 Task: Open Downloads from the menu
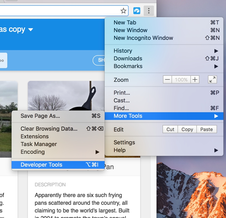tap(128, 58)
